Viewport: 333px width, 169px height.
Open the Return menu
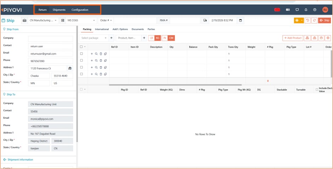pyautogui.click(x=43, y=10)
